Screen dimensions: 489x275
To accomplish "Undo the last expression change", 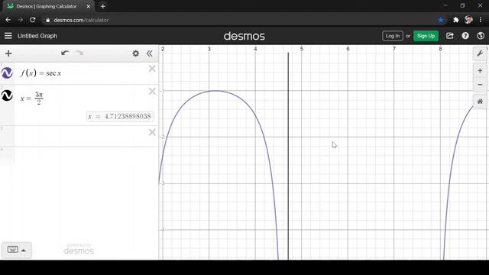I will pyautogui.click(x=65, y=53).
